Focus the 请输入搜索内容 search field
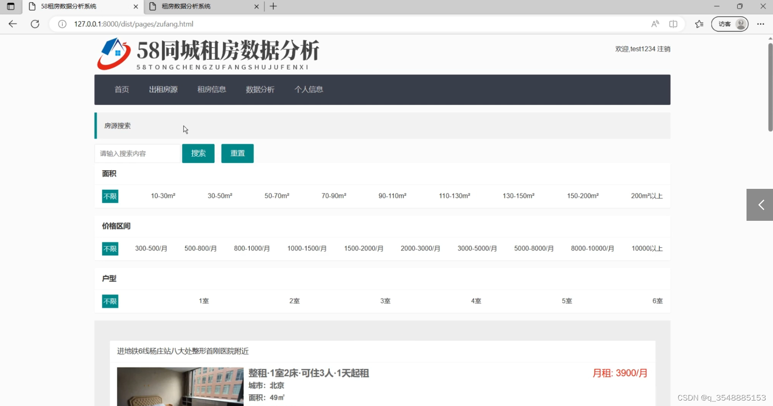The image size is (773, 406). tap(137, 153)
